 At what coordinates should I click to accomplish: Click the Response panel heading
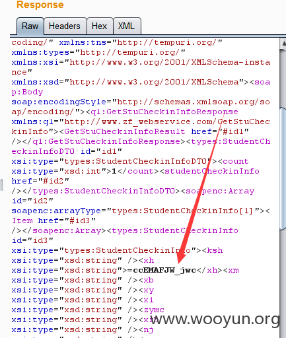pos(40,5)
